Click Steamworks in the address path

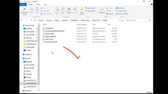(85, 20)
